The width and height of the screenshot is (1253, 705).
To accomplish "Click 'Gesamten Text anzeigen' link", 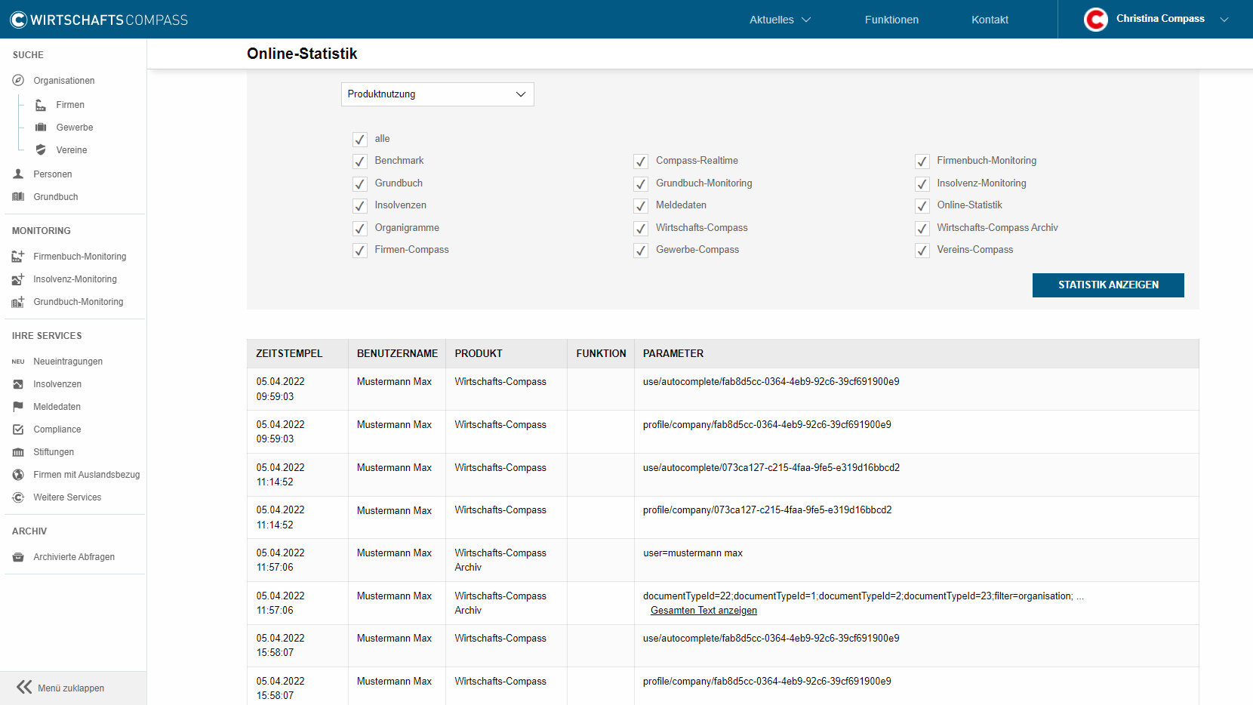I will (703, 611).
